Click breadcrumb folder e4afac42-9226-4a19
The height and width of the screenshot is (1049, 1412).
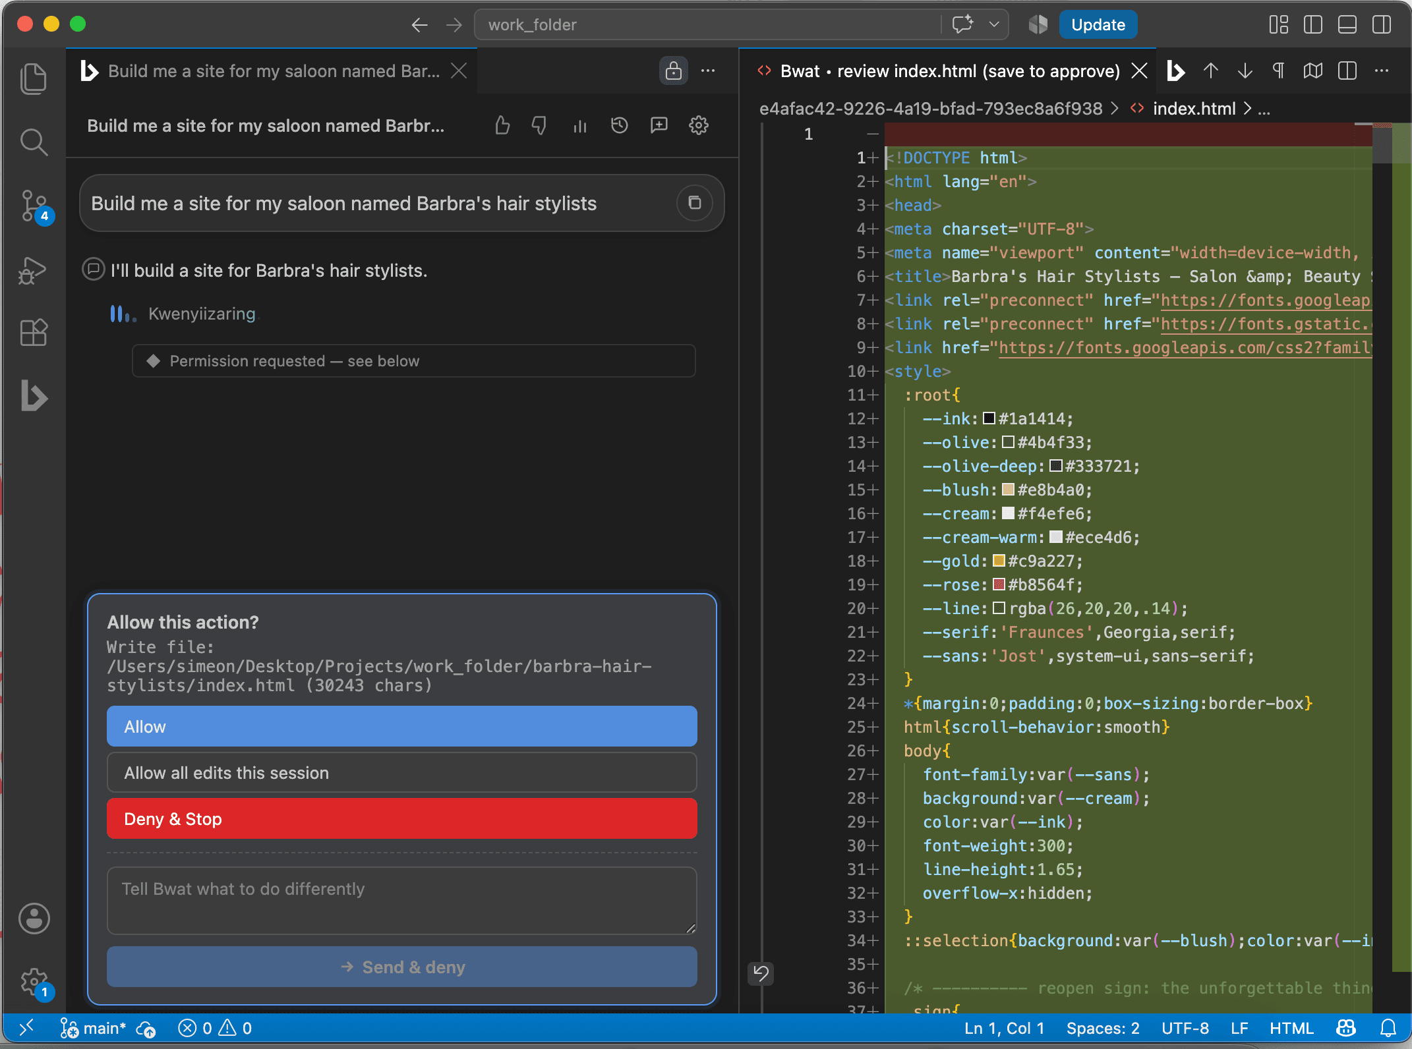point(931,109)
